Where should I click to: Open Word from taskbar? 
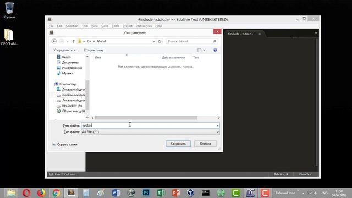pyautogui.click(x=116, y=193)
